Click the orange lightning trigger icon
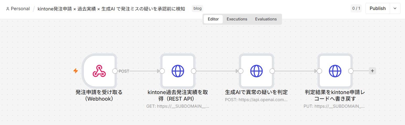 pos(75,71)
